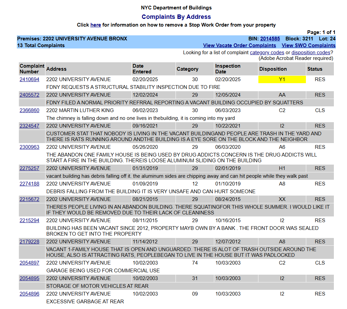This screenshot has width=347, height=309.
Task: Open complaint number 2054896
Action: [29, 294]
